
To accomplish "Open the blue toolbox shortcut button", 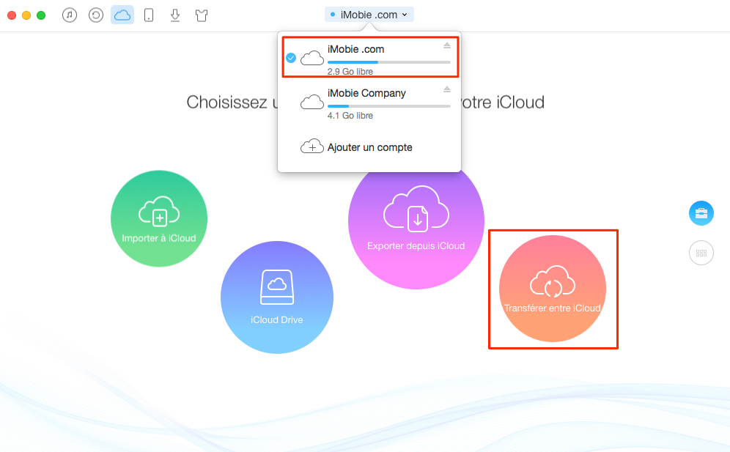I will (701, 213).
